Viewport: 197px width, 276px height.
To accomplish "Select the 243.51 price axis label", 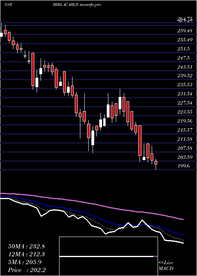I will point(184,67).
